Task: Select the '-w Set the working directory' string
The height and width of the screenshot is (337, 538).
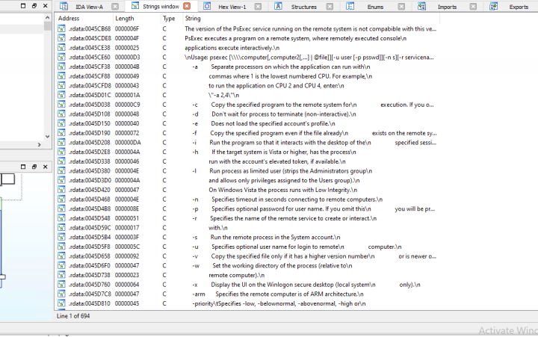Action: click(272, 265)
